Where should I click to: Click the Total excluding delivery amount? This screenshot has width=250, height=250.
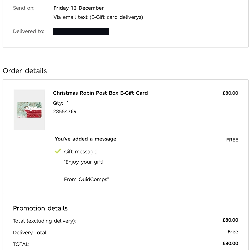coord(230,220)
